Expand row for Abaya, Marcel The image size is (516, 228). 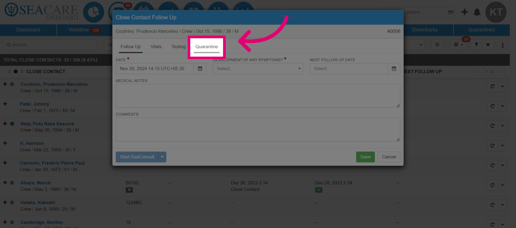click(x=5, y=183)
